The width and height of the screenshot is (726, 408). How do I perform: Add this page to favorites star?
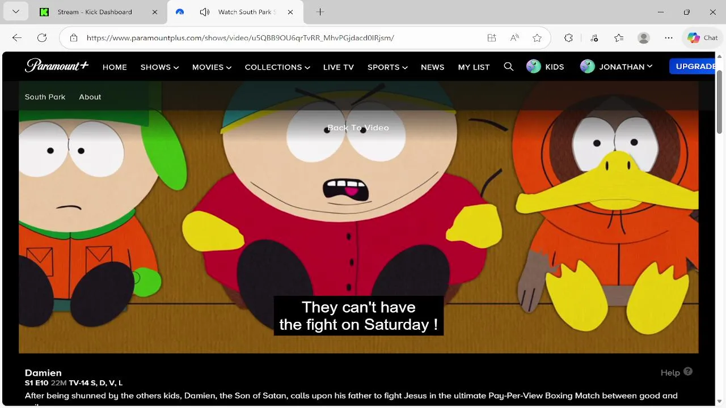coord(537,38)
